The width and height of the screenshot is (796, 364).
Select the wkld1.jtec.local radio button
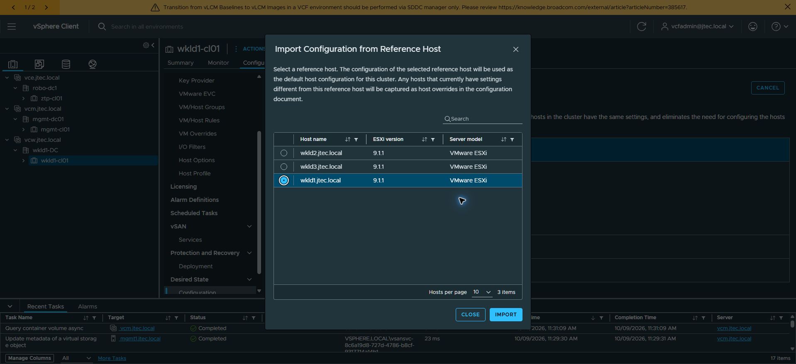pos(284,180)
